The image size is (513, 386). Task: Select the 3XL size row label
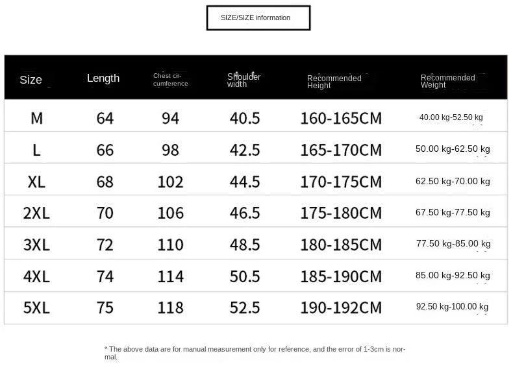click(x=36, y=245)
